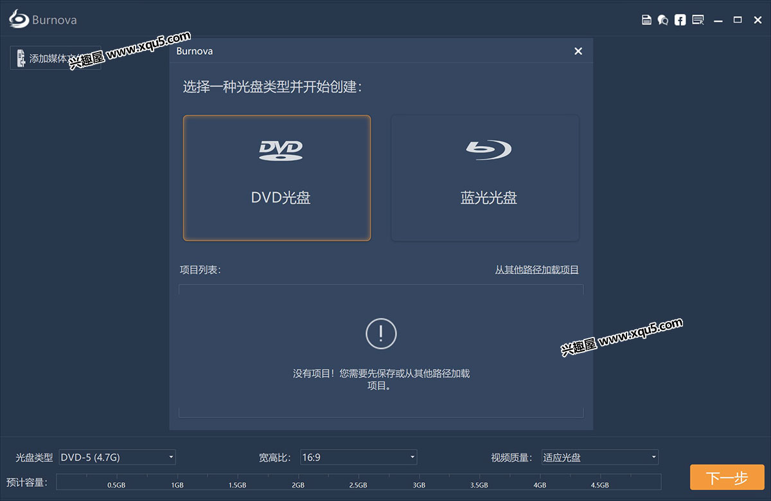Expand the 视频质量 适应光盘 dropdown

600,457
